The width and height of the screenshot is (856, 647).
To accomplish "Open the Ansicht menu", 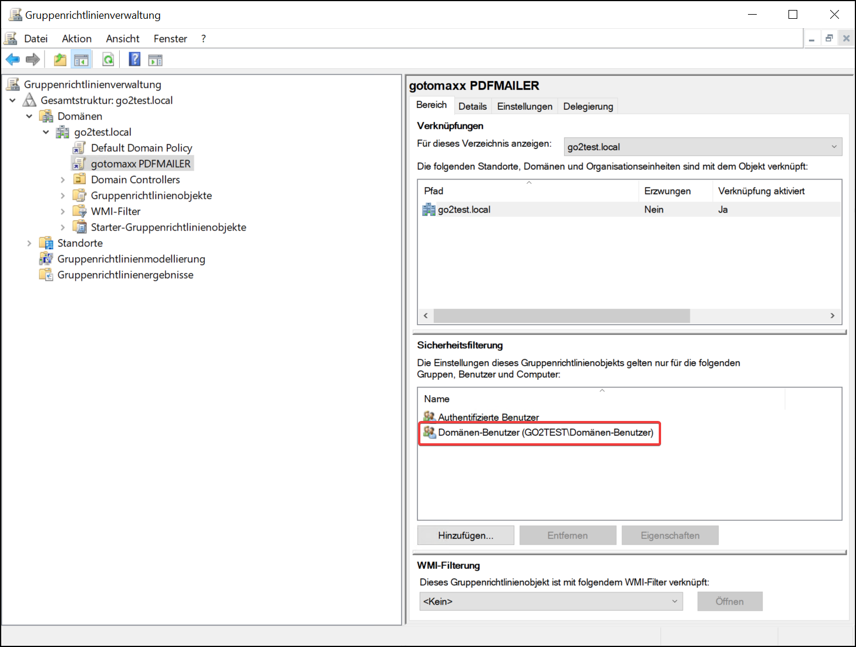I will (123, 39).
